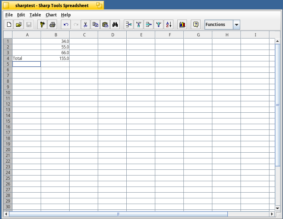The width and height of the screenshot is (283, 219).
Task: Click cell containing 55.0
Action: pyautogui.click(x=55, y=47)
